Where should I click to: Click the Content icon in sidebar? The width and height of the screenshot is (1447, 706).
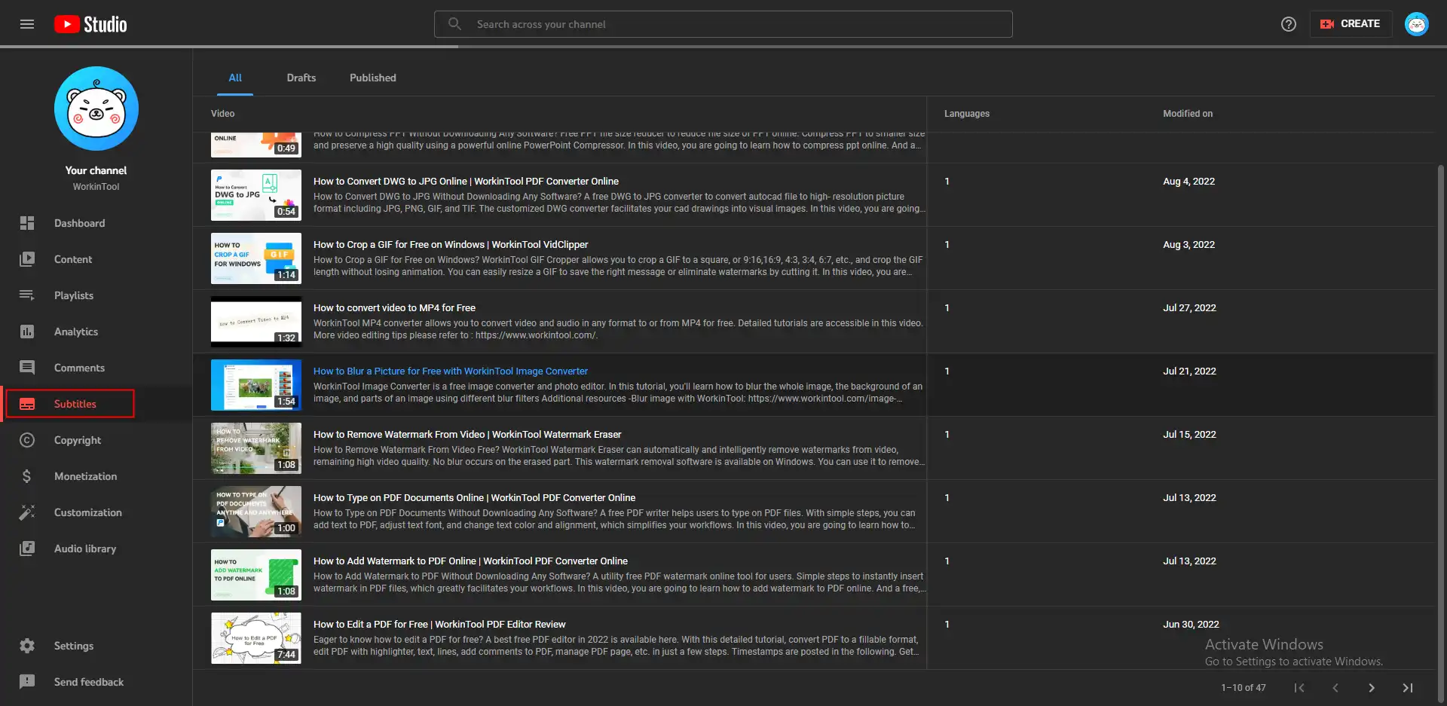[x=27, y=259]
